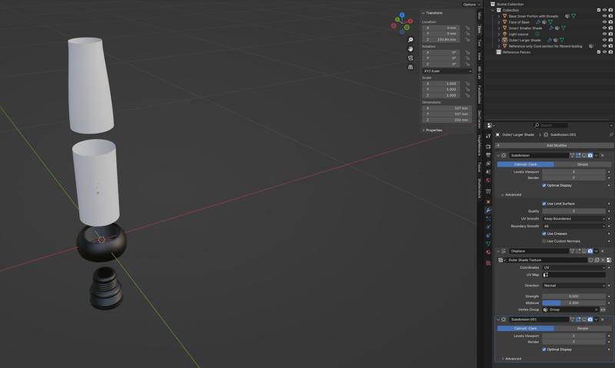Clear the Vertex Group field with X
The height and width of the screenshot is (368, 615).
click(x=597, y=310)
